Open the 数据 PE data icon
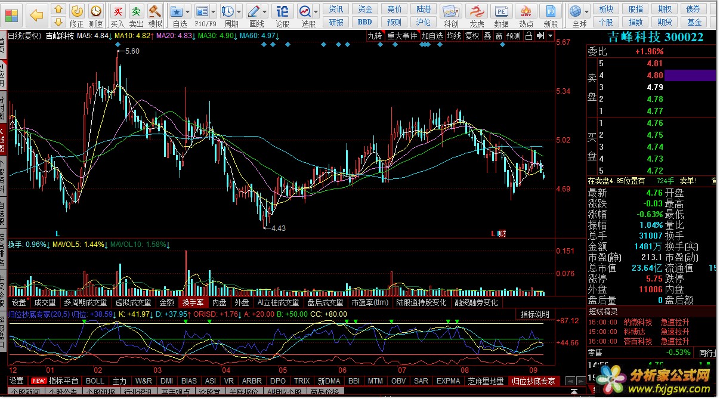720x399 pixels. coord(502,16)
